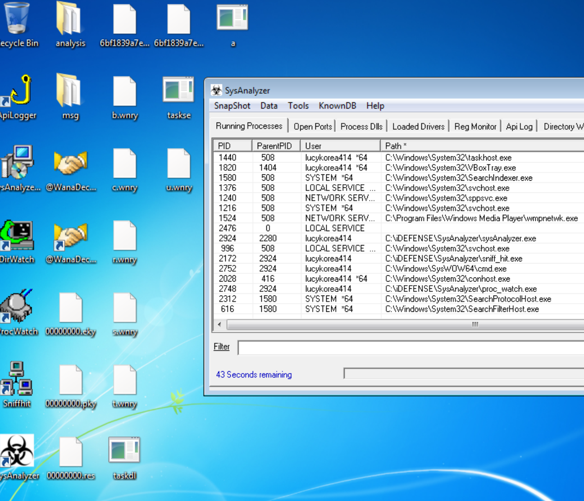Viewport: 584px width, 501px height.
Task: Switch to the Reg Monitor tab
Action: (475, 127)
